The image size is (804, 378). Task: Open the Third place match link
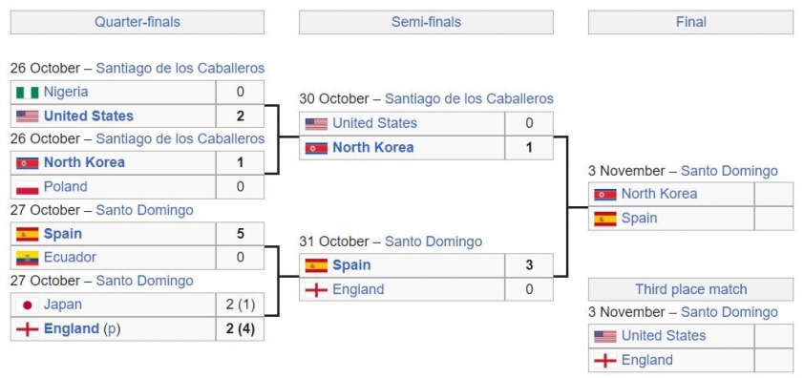pyautogui.click(x=690, y=289)
